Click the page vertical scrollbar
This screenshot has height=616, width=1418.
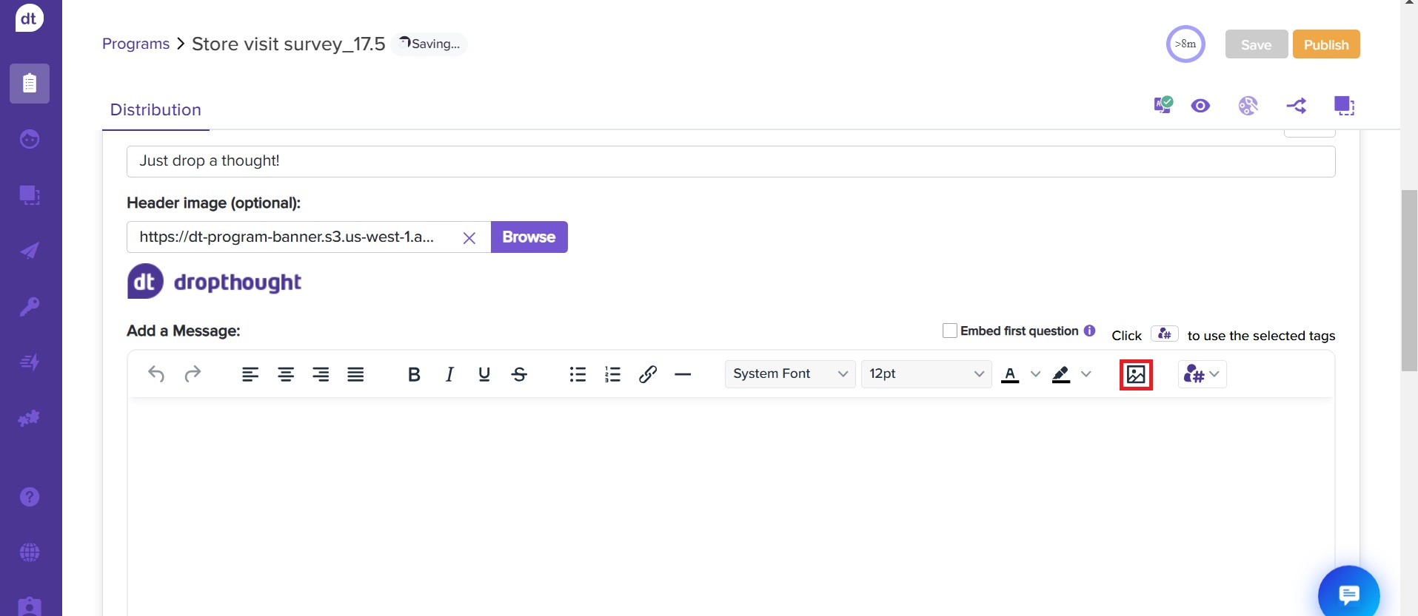coord(1409,281)
